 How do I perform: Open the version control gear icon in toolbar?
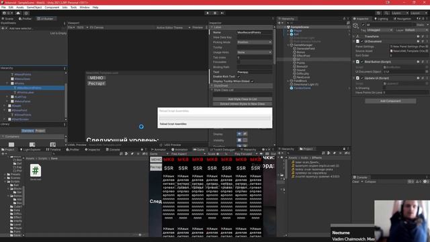coord(26,13)
